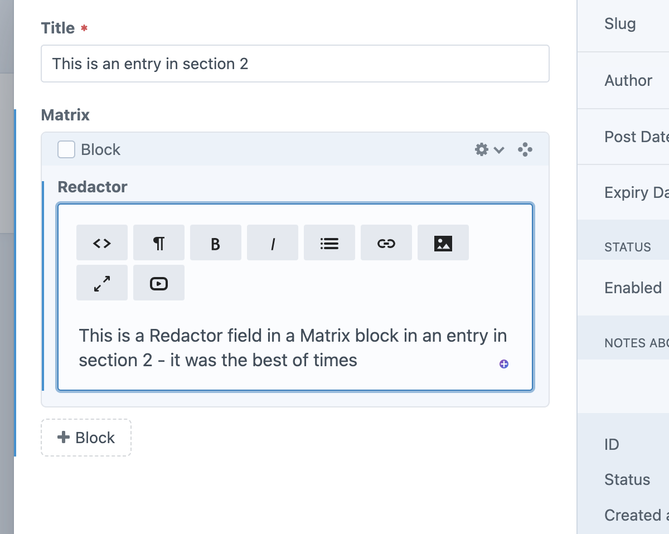Switch to HTML source code view
The height and width of the screenshot is (534, 669).
click(102, 242)
